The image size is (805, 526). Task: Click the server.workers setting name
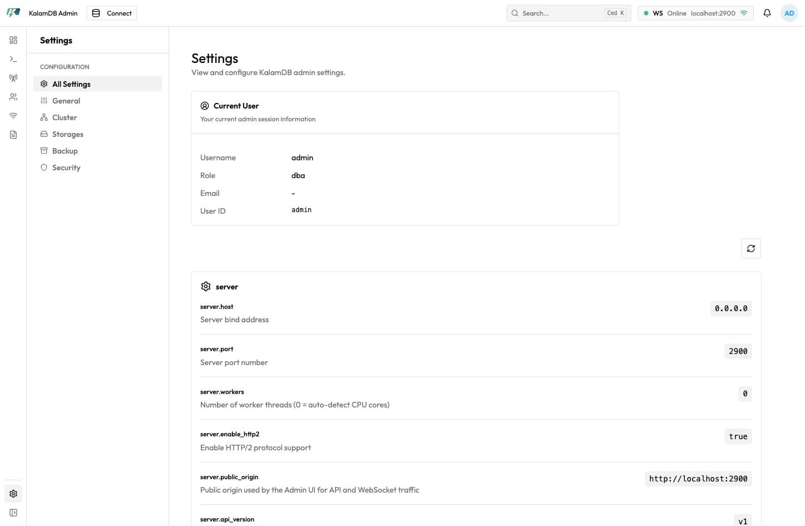coord(222,392)
